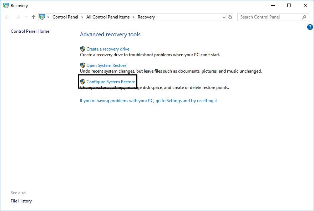314x211 pixels.
Task: Click the refresh icon in the address bar
Action: pyautogui.click(x=229, y=17)
